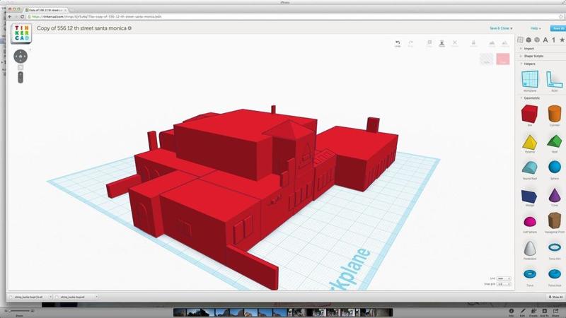Click the blue button right of Help

(x=558, y=28)
